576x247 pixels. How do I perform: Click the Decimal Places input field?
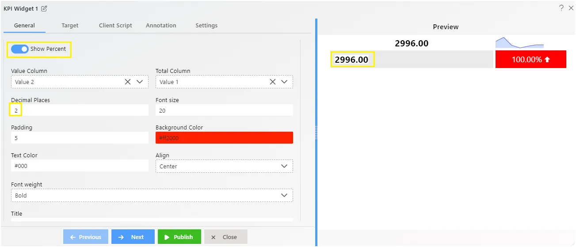80,110
